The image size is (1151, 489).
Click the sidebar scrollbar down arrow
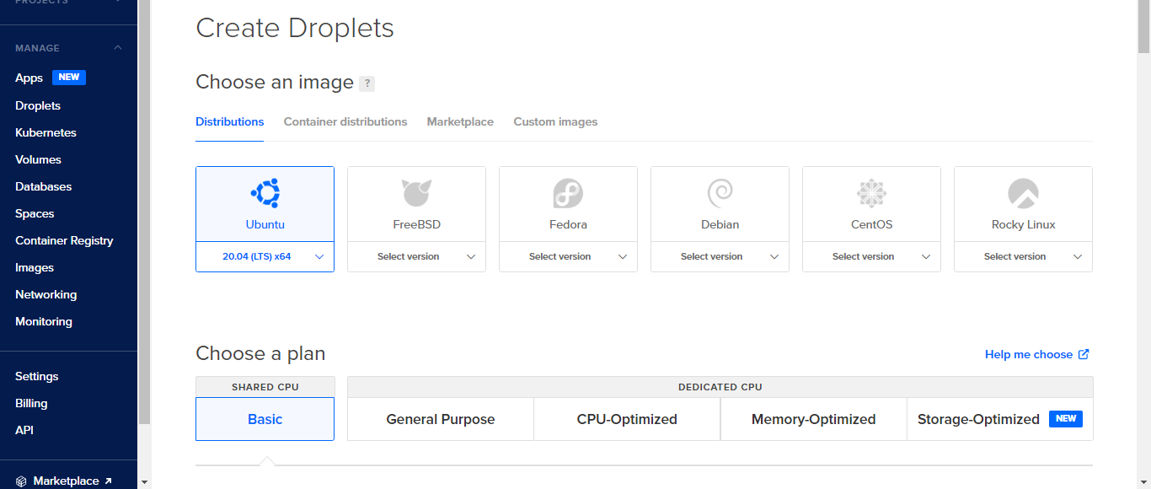pos(144,482)
